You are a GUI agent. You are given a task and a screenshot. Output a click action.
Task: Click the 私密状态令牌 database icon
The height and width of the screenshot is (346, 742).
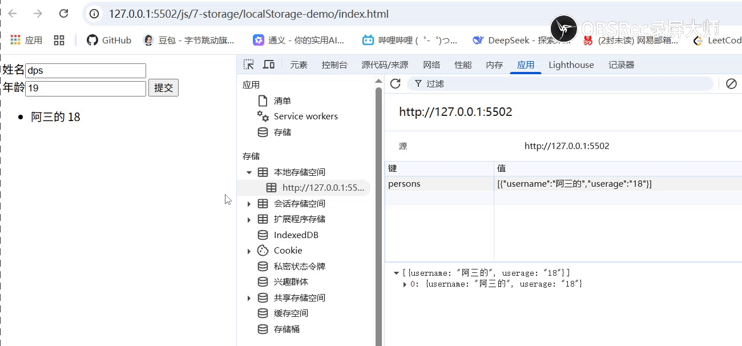tap(263, 267)
